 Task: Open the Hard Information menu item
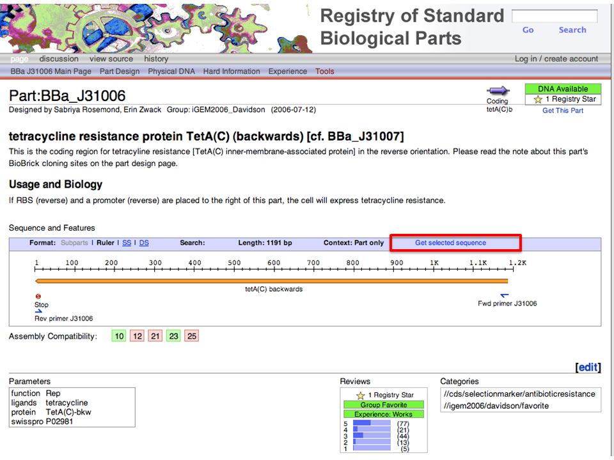coord(232,71)
